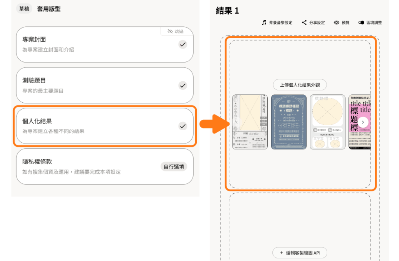This screenshot has width=399, height=261.
Task: Select the dark blue ornate template thumbnail
Action: [x=289, y=122]
